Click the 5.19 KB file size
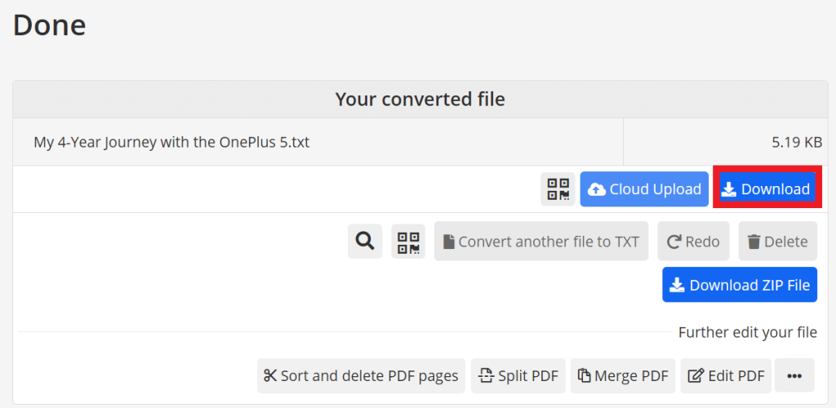The width and height of the screenshot is (836, 408). pyautogui.click(x=796, y=142)
